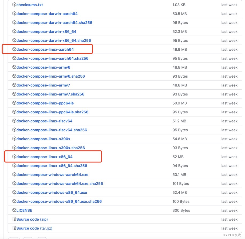Download docker-compose-linux-ppc64le

(x=45, y=103)
